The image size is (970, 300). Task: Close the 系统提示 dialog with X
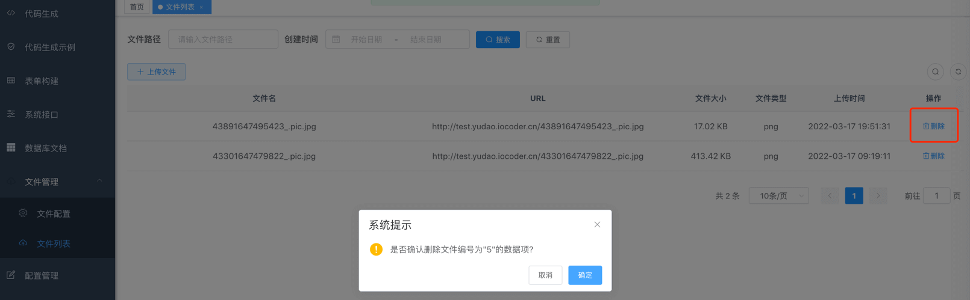point(597,225)
